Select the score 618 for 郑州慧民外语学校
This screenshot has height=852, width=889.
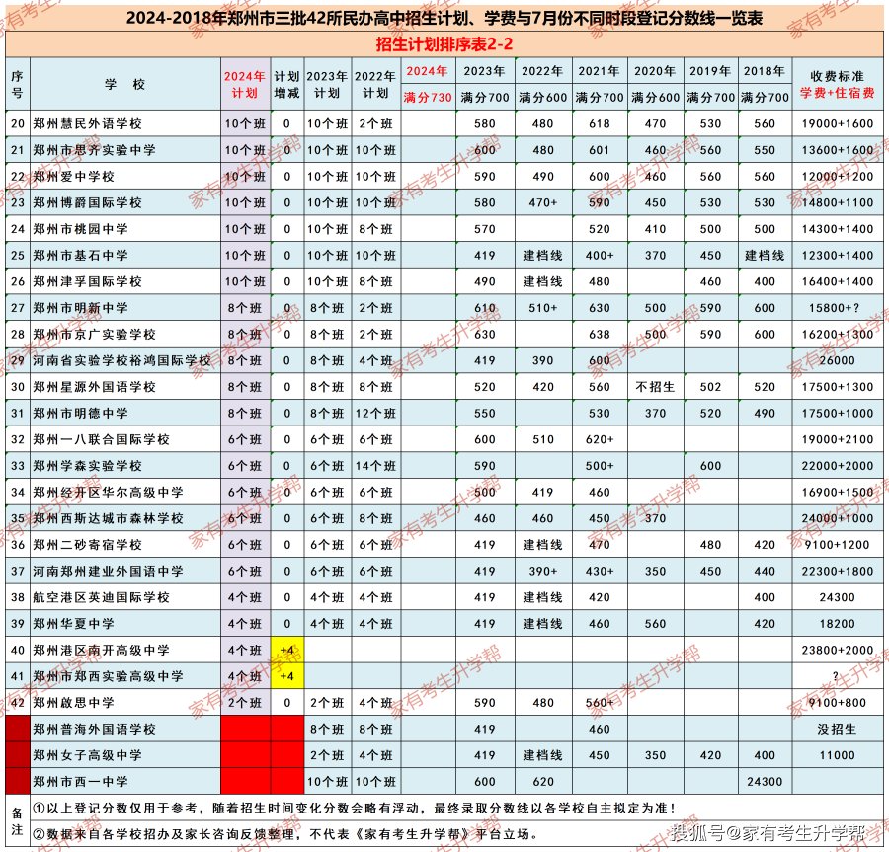point(599,124)
